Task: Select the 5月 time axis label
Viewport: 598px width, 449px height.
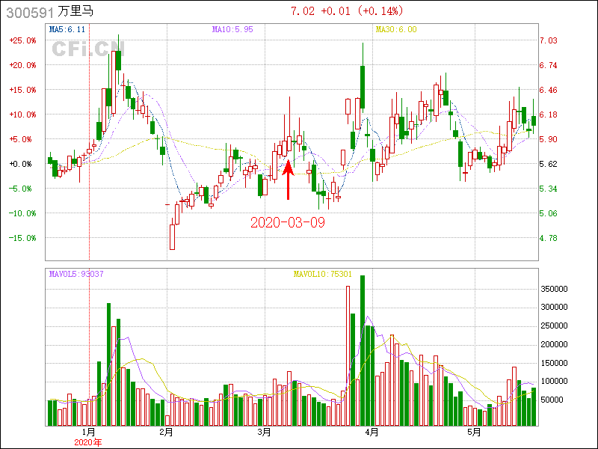Action: [x=472, y=432]
